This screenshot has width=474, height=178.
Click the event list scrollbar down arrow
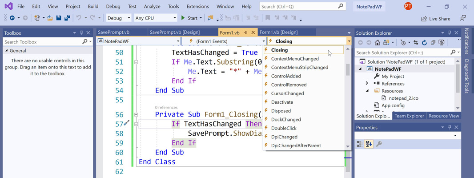coord(348,146)
